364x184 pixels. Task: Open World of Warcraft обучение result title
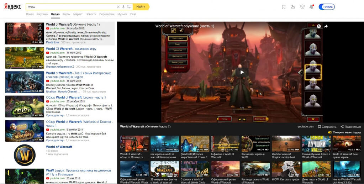(x=73, y=25)
